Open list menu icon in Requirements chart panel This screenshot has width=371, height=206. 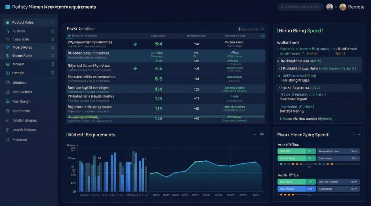(x=262, y=134)
